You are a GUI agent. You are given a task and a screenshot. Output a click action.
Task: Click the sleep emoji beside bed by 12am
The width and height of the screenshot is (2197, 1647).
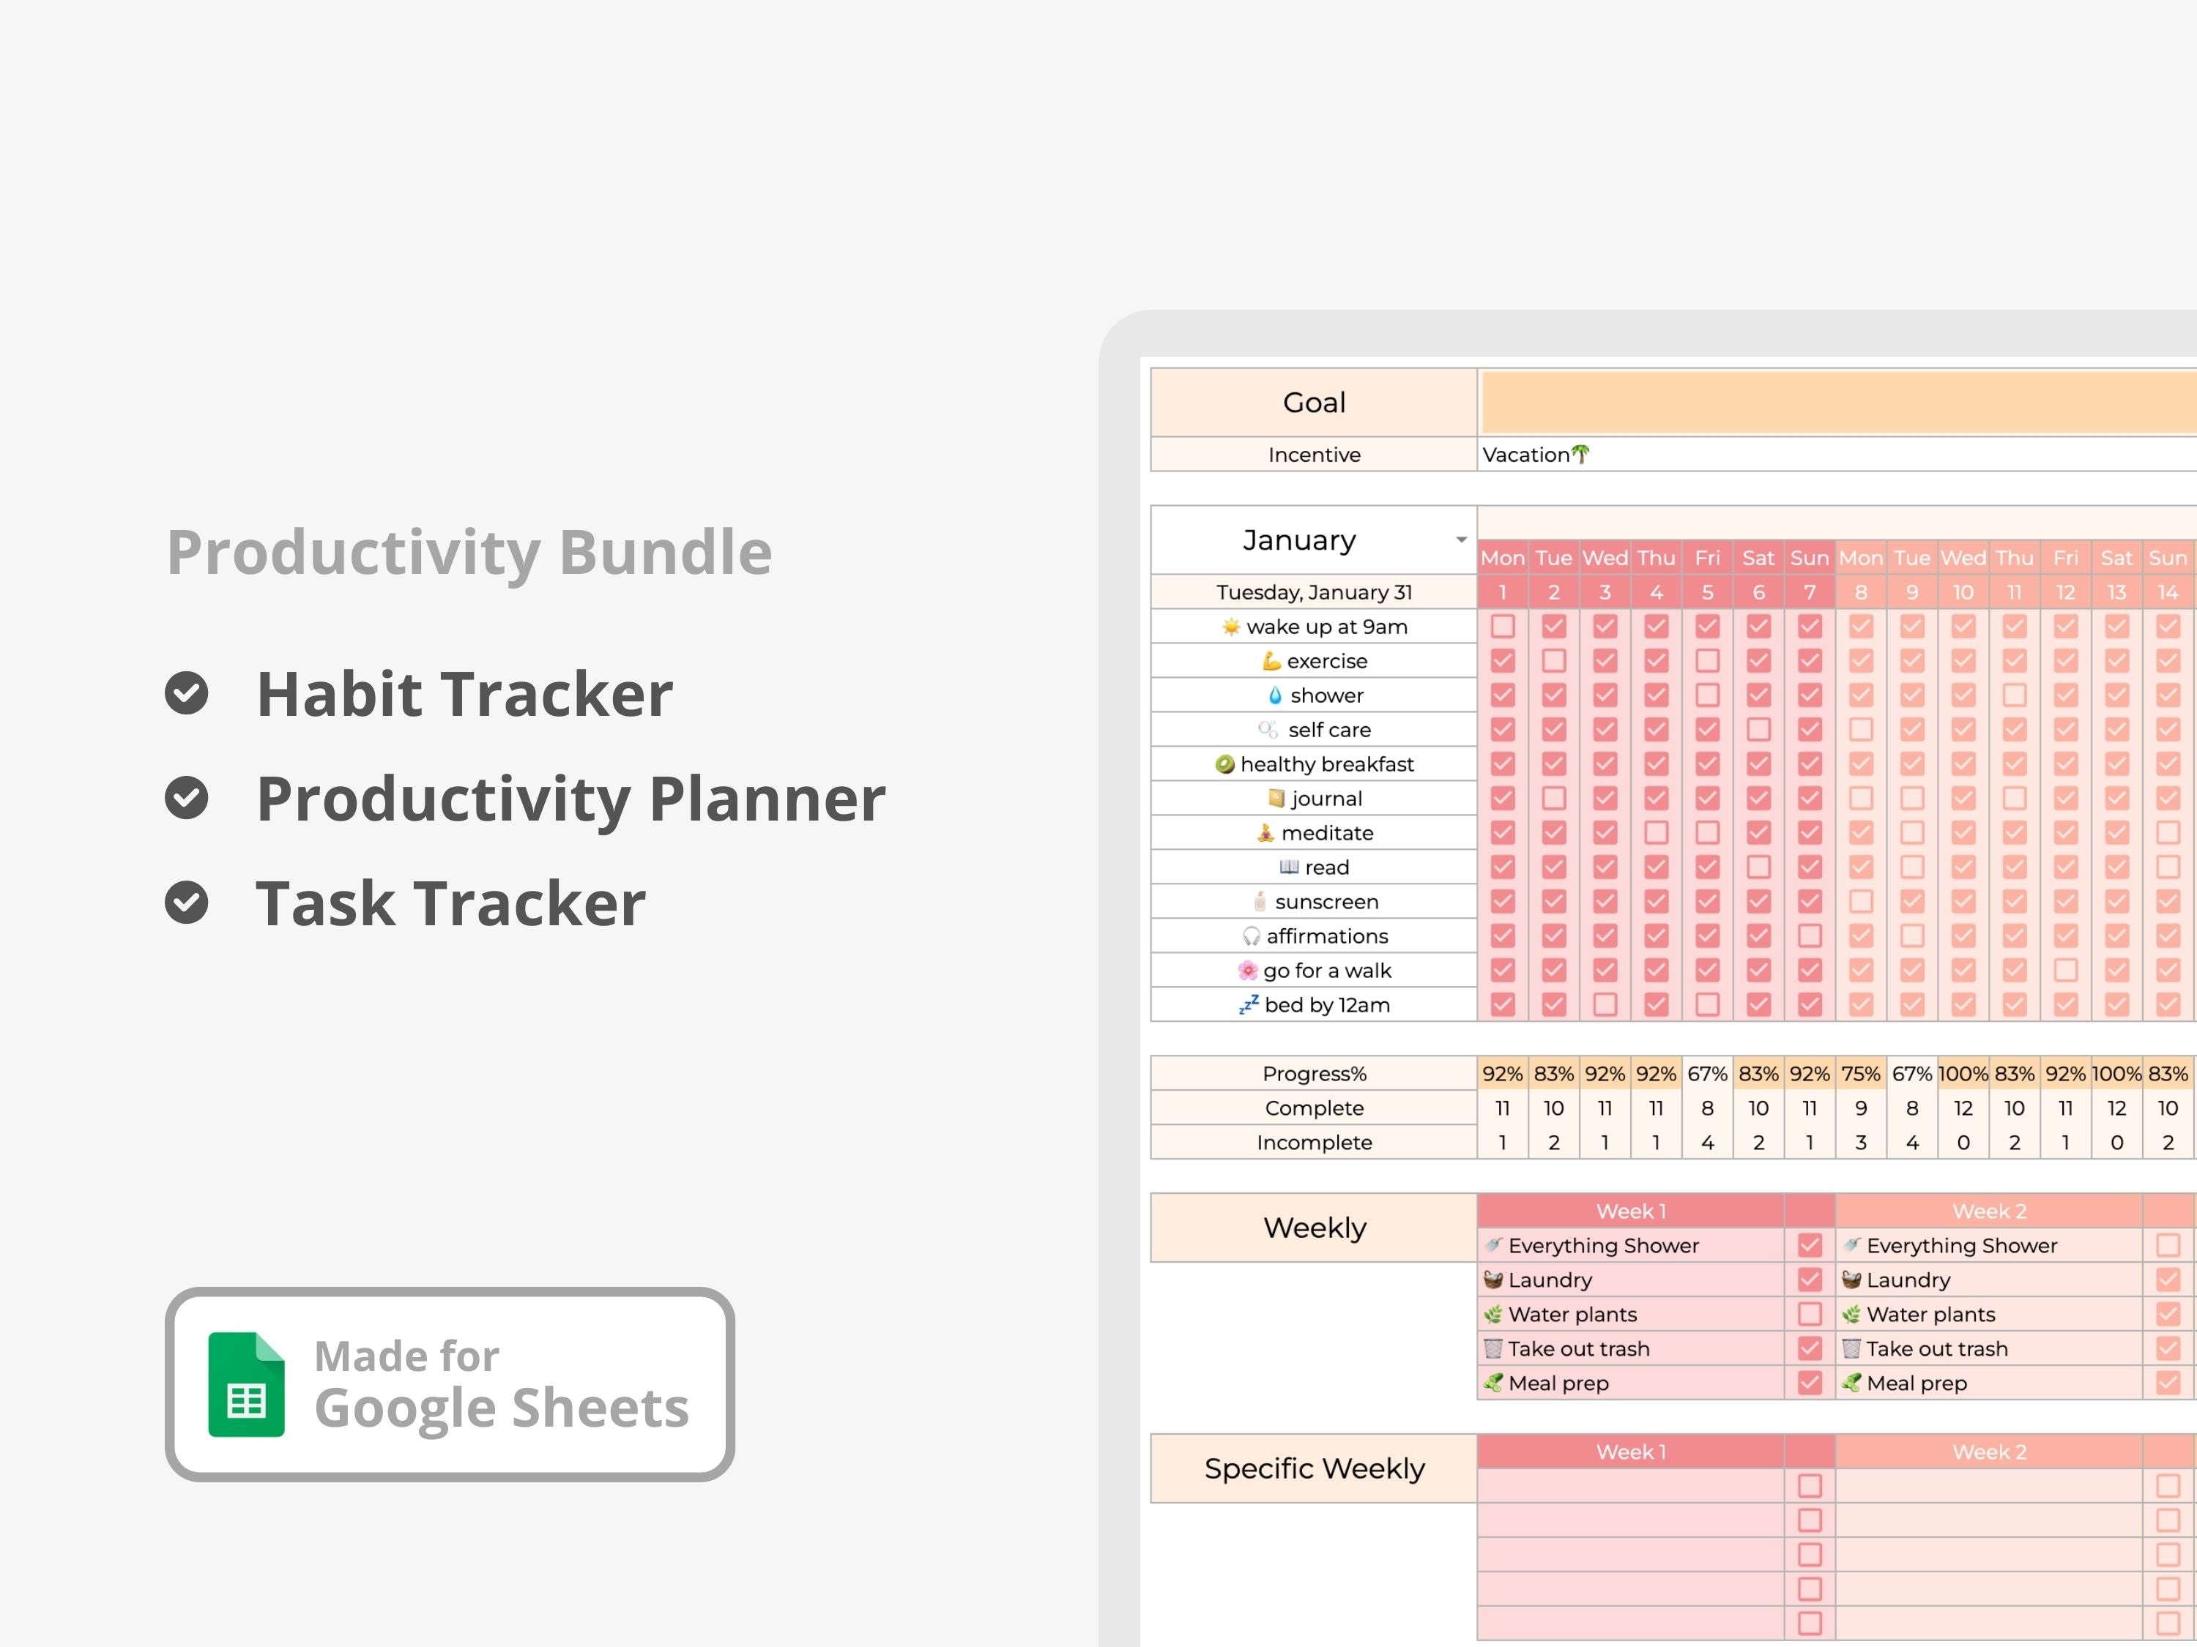1249,1005
